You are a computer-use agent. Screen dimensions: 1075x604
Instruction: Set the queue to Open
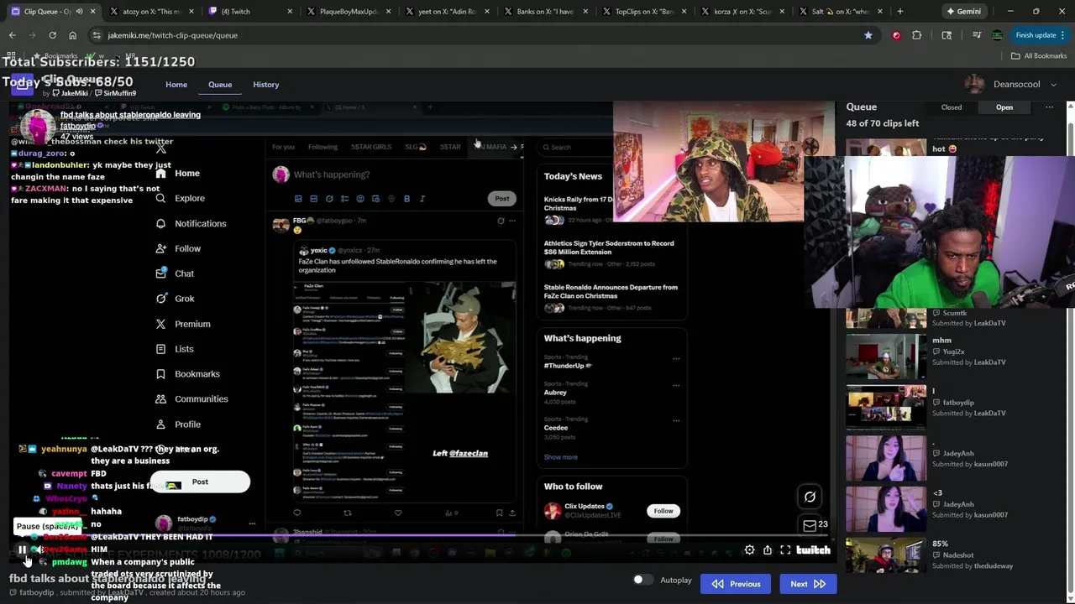1004,107
